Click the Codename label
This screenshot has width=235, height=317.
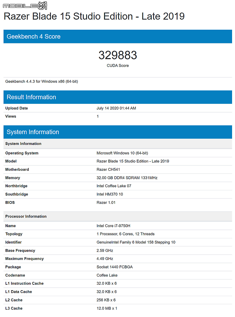15,275
